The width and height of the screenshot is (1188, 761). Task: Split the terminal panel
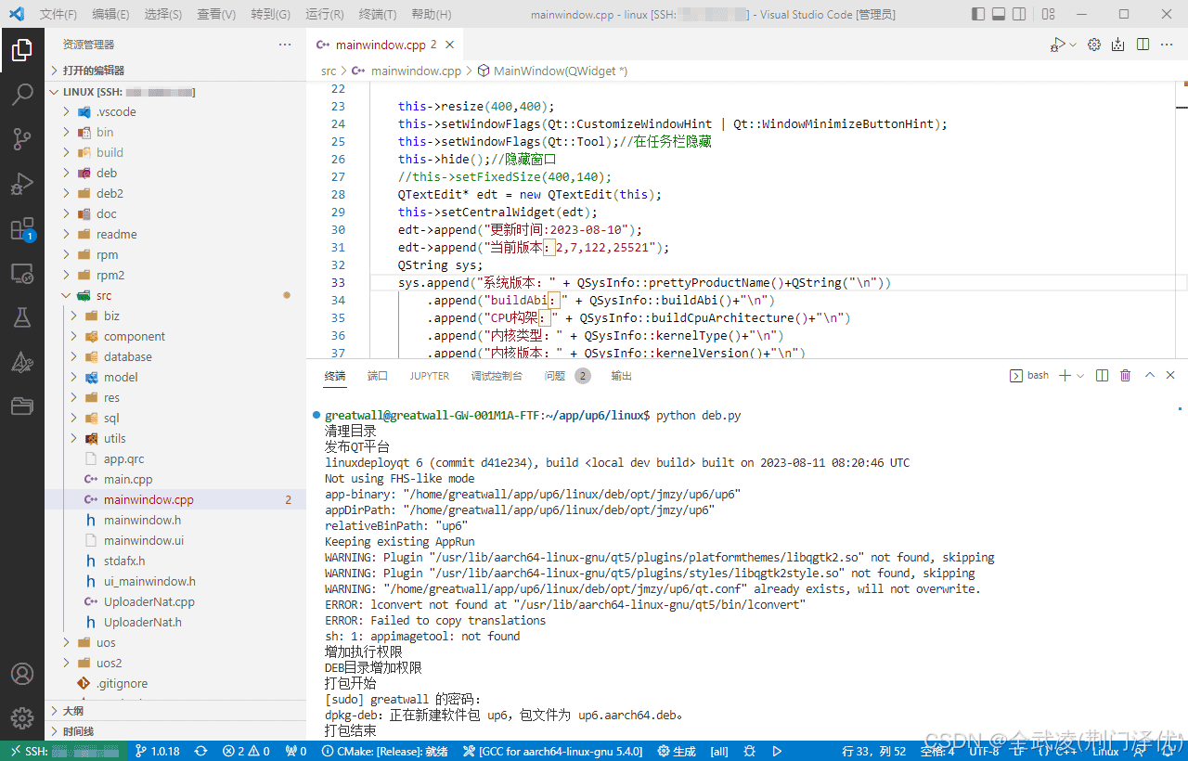tap(1102, 376)
